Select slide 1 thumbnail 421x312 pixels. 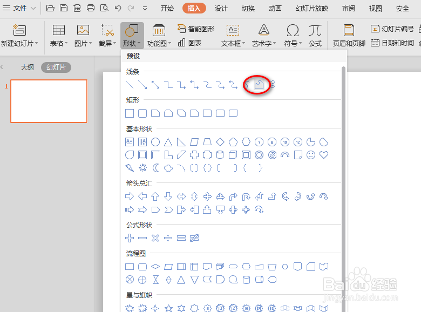pos(49,101)
